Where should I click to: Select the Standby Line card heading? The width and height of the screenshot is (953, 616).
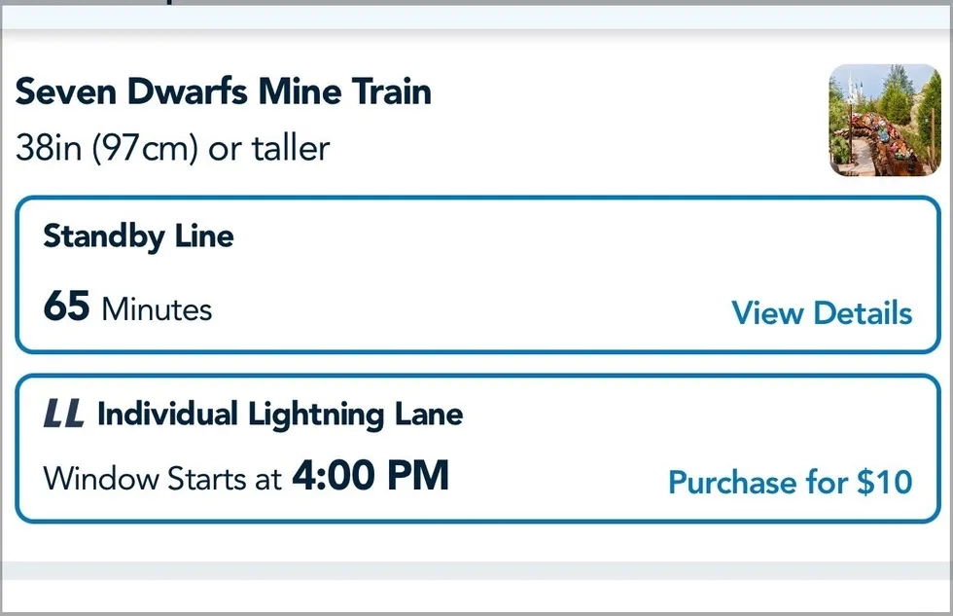point(138,236)
